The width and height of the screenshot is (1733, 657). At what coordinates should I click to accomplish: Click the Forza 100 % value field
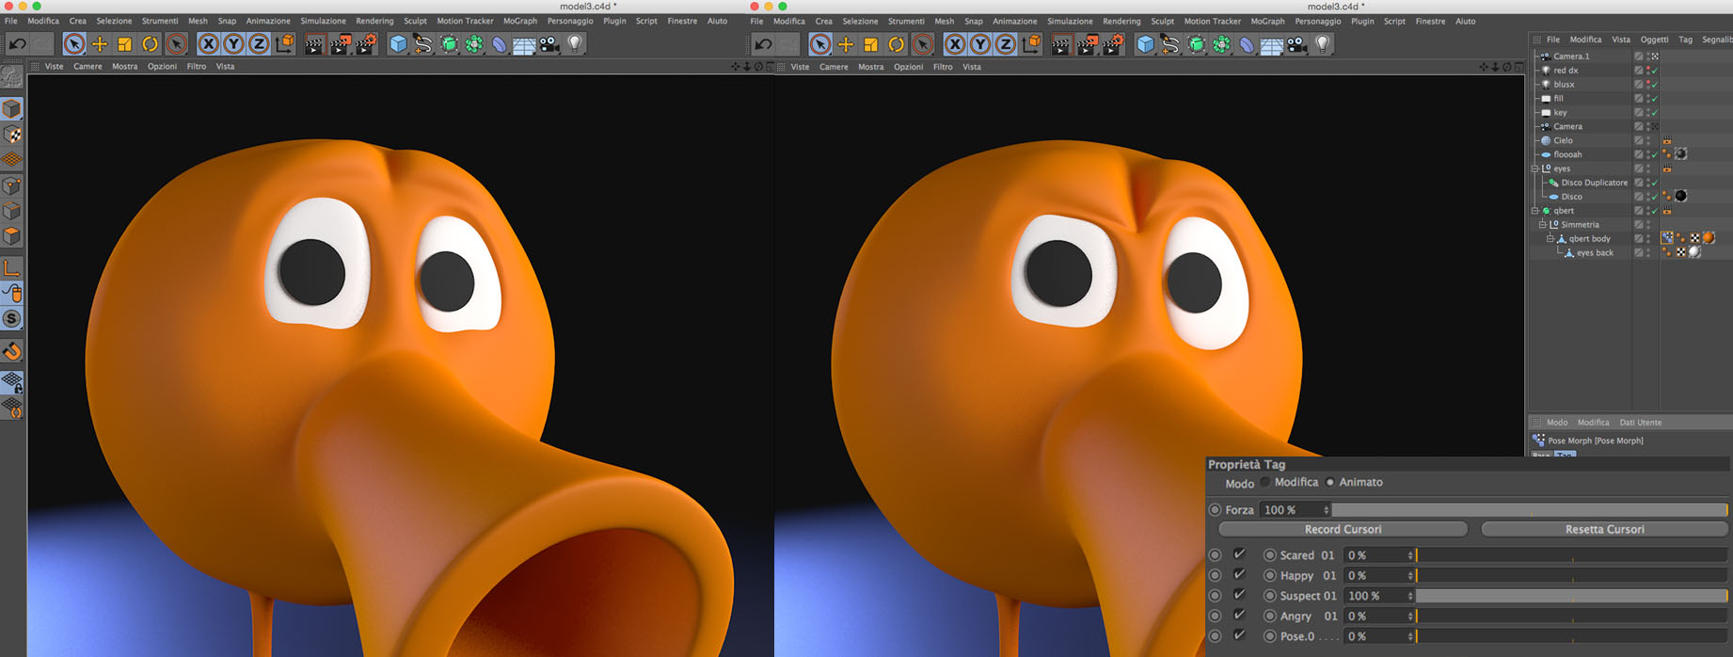click(x=1295, y=509)
